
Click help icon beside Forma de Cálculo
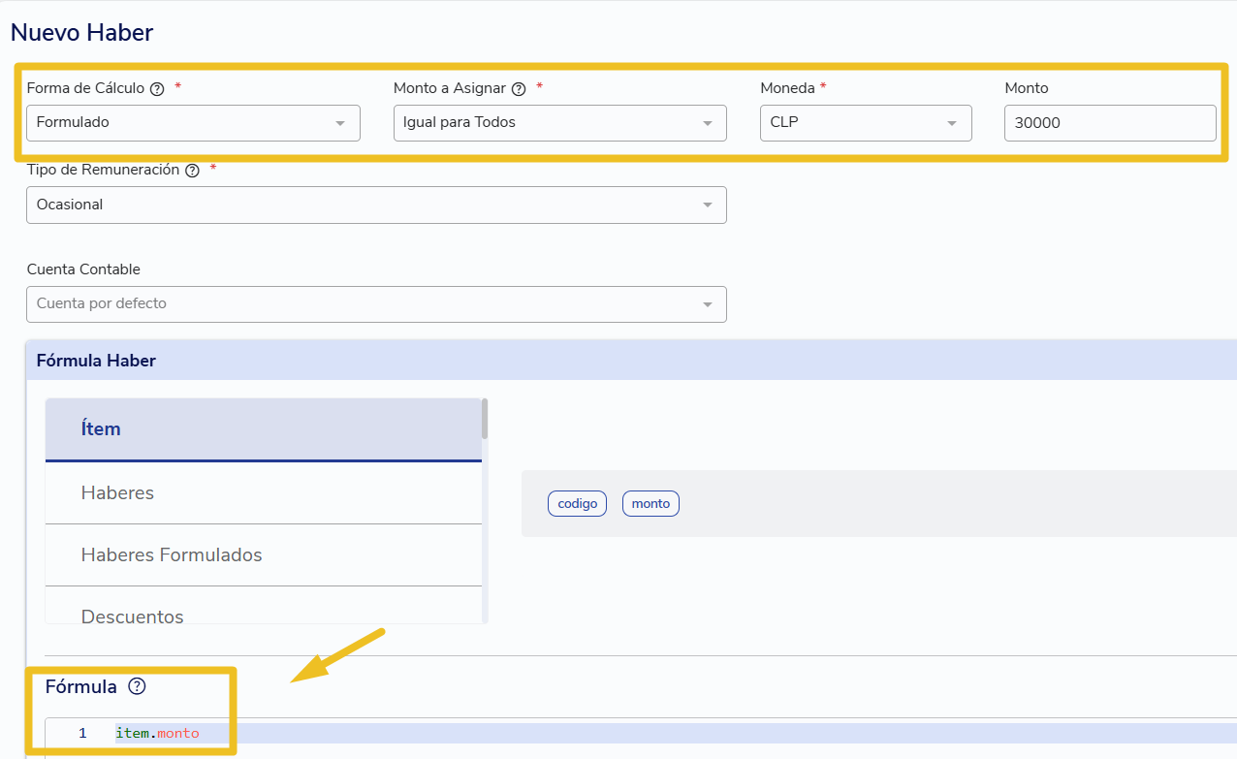tap(157, 88)
